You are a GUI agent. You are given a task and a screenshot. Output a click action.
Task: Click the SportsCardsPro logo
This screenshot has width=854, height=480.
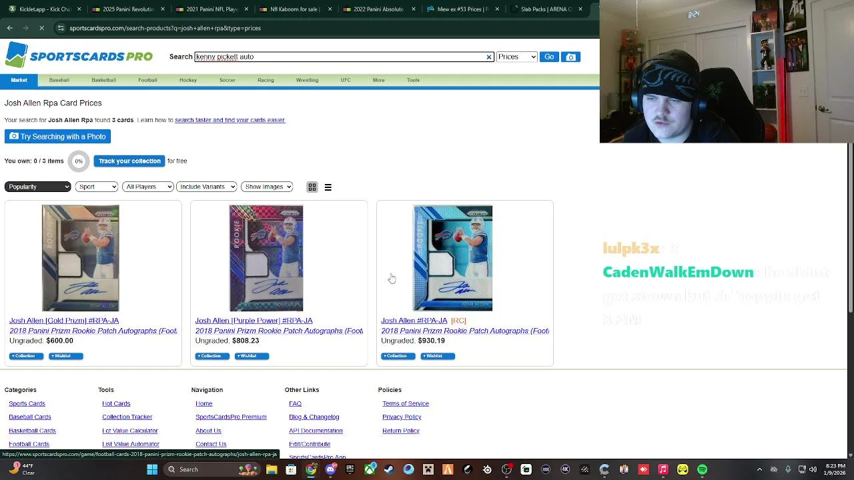pos(79,56)
